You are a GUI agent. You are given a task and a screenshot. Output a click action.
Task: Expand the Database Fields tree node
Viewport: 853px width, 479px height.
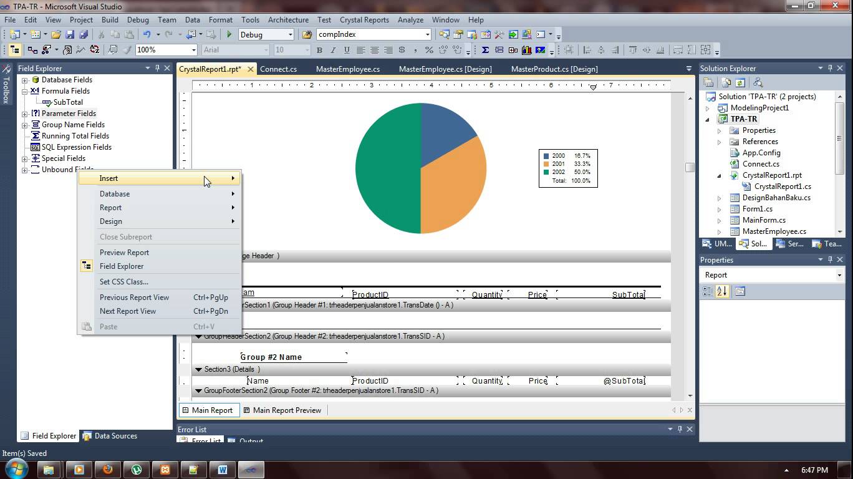(25, 80)
